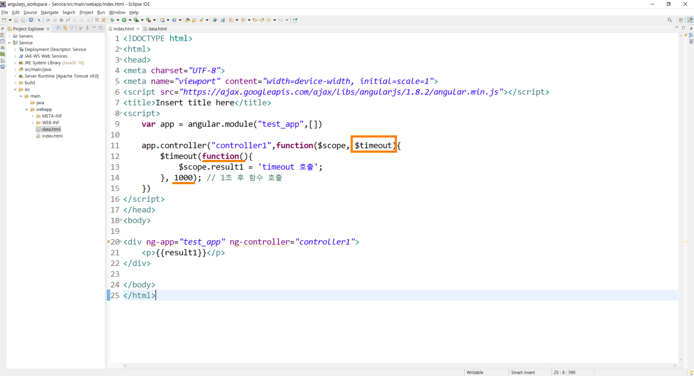
Task: Click the Run with Coverage icon
Action: (136, 20)
